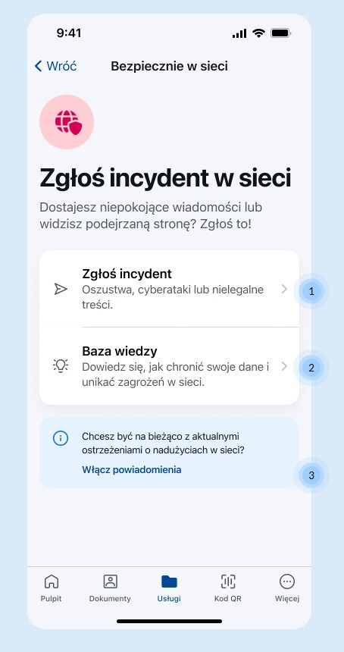Click the red globe shield icon
The height and width of the screenshot is (652, 344).
click(x=68, y=122)
